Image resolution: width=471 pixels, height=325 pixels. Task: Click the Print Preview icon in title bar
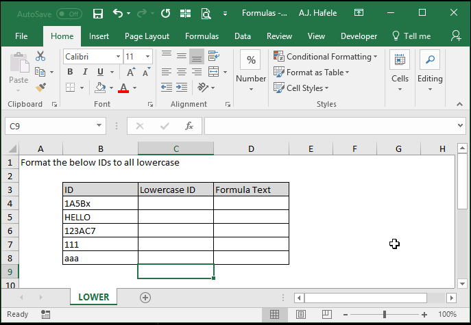pyautogui.click(x=206, y=13)
